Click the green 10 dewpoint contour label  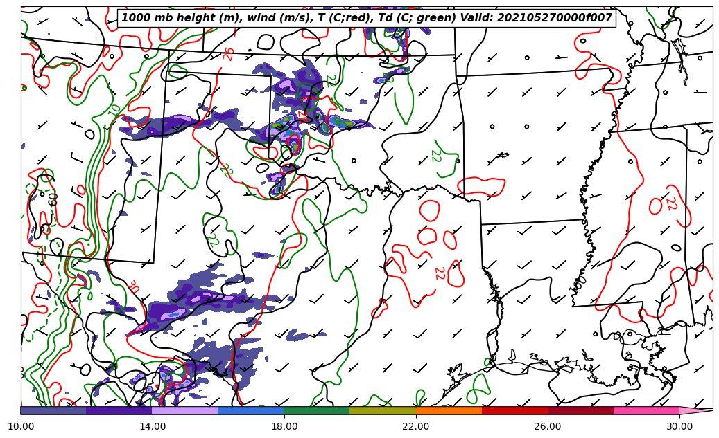pyautogui.click(x=113, y=109)
